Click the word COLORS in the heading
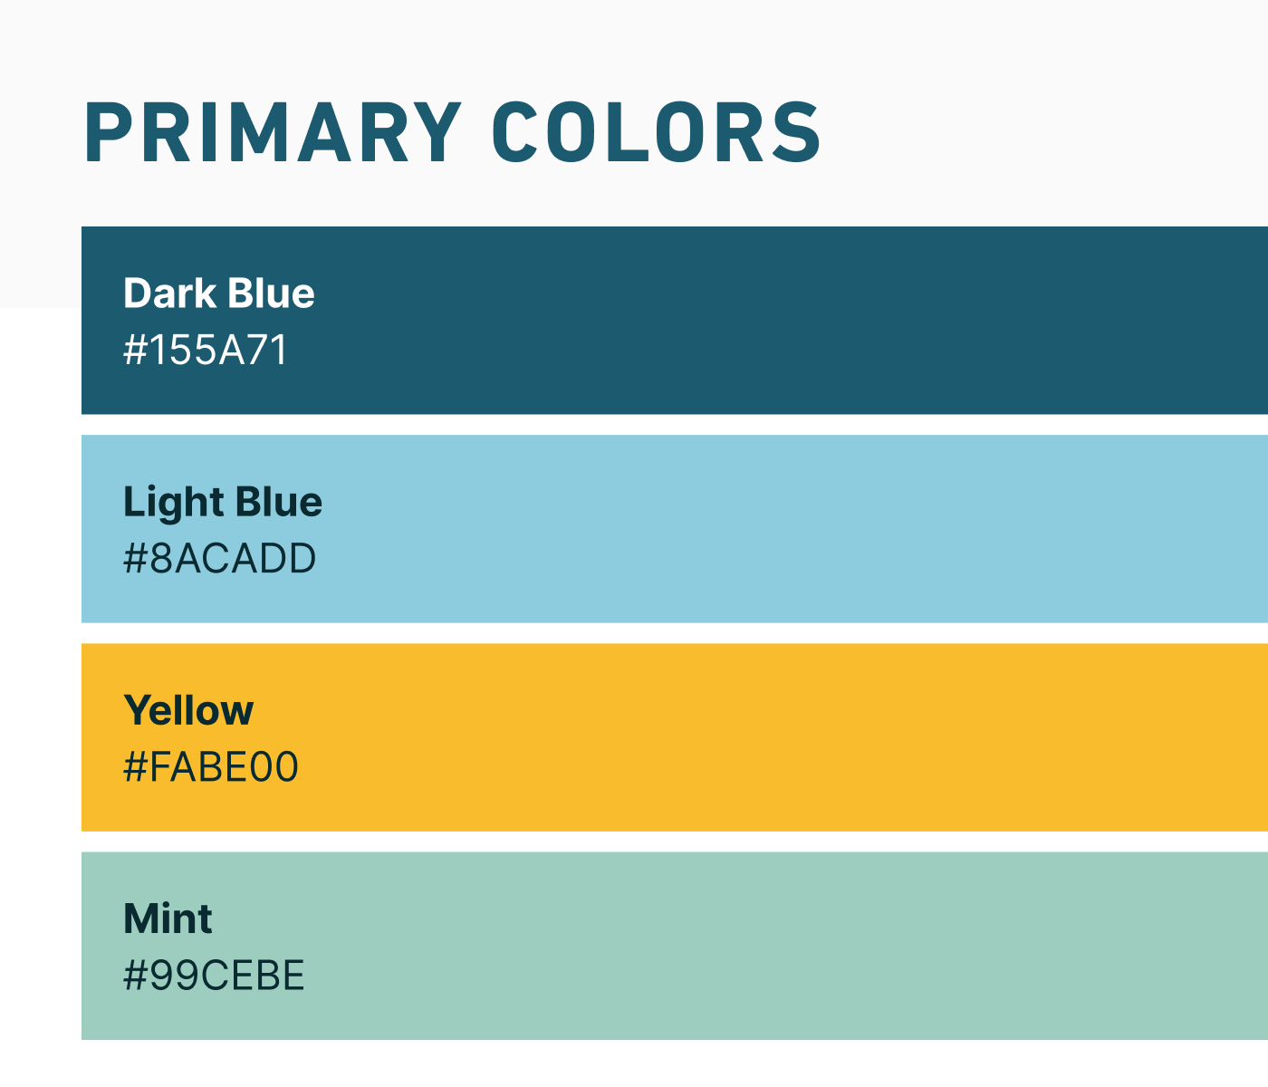The width and height of the screenshot is (1268, 1087). click(657, 132)
